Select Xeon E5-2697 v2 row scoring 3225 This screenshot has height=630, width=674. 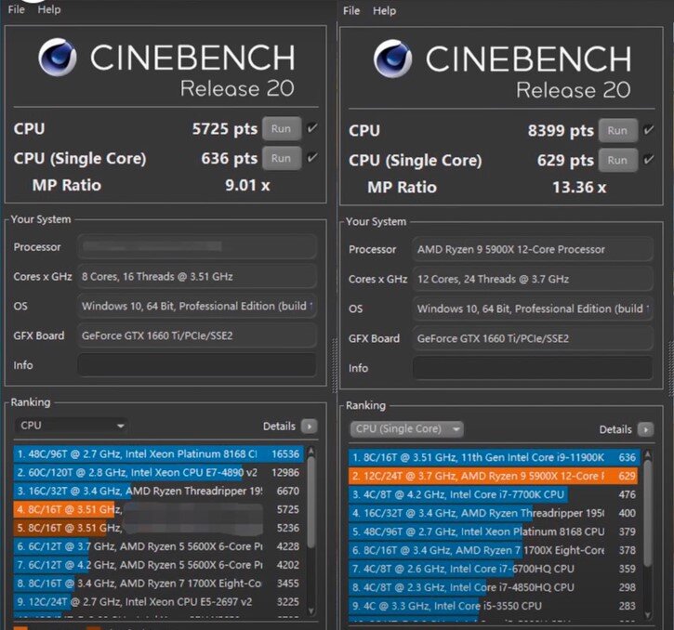tap(159, 602)
